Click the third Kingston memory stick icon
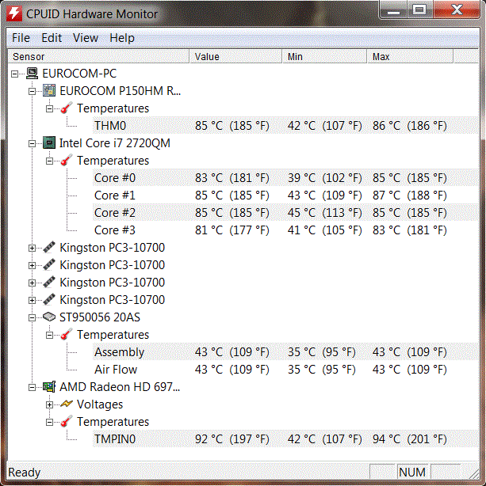The image size is (486, 486). pos(49,282)
